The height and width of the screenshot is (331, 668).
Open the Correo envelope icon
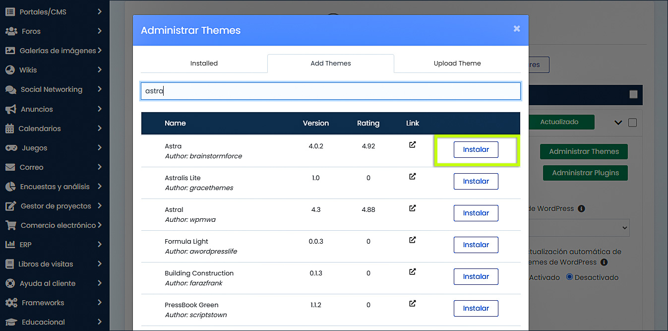[10, 167]
